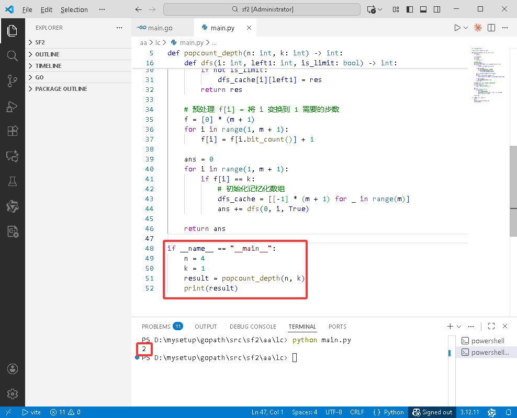The height and width of the screenshot is (418, 517).
Task: Expand the OUTLINE section
Action: (78, 54)
